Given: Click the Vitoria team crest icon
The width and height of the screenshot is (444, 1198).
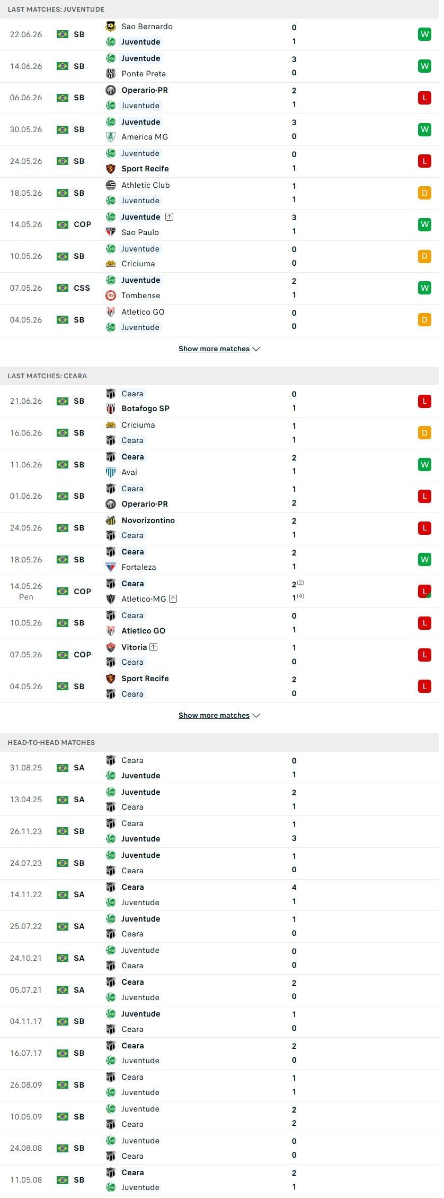Looking at the screenshot, I should point(111,647).
